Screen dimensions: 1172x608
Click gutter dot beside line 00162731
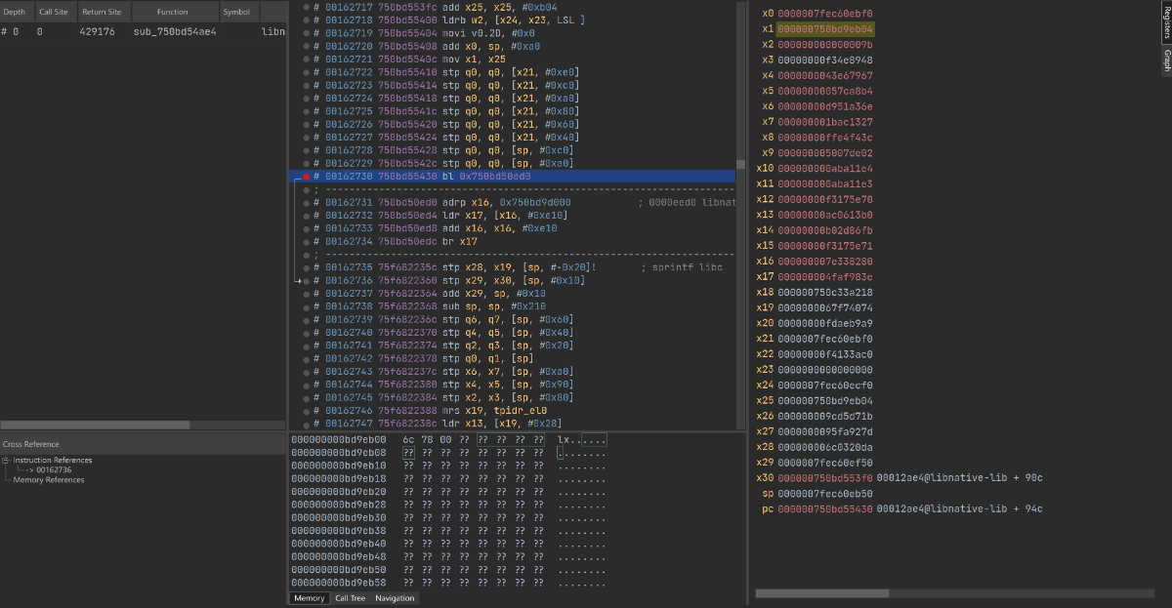[306, 202]
